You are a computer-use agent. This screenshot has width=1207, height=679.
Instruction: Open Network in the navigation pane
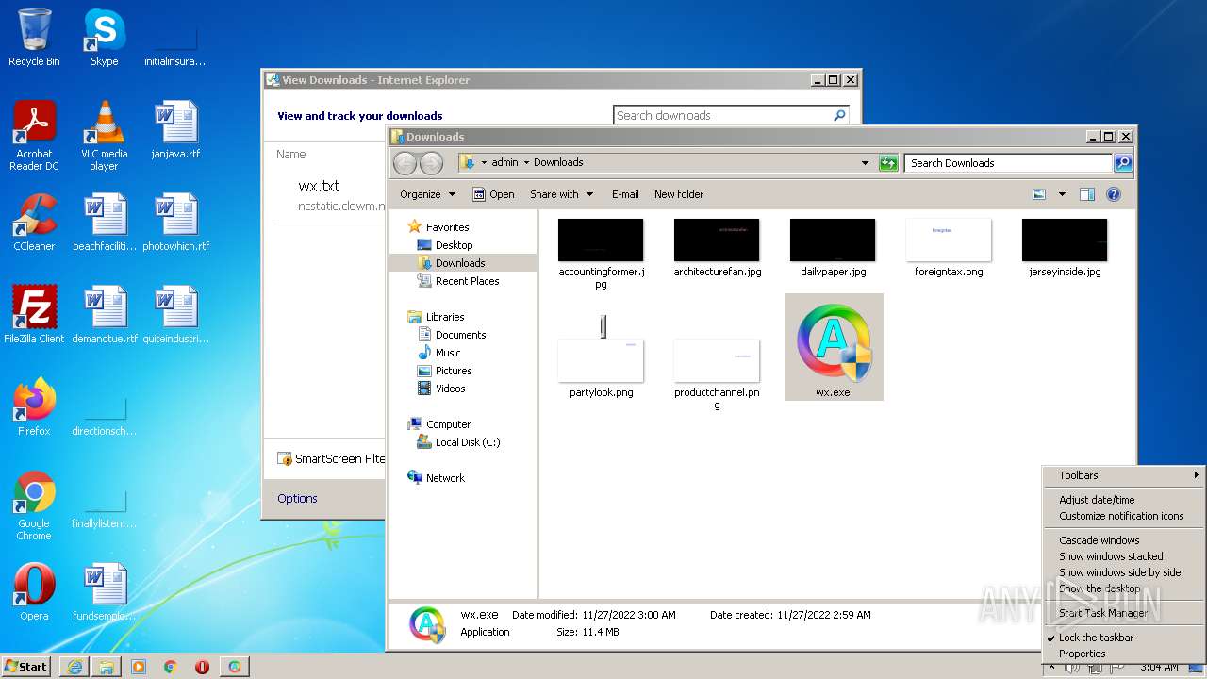[x=445, y=478]
